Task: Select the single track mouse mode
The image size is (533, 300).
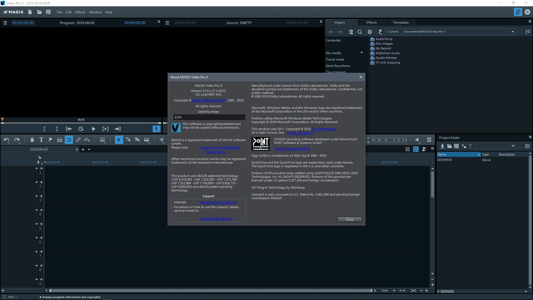Action: tap(128, 140)
